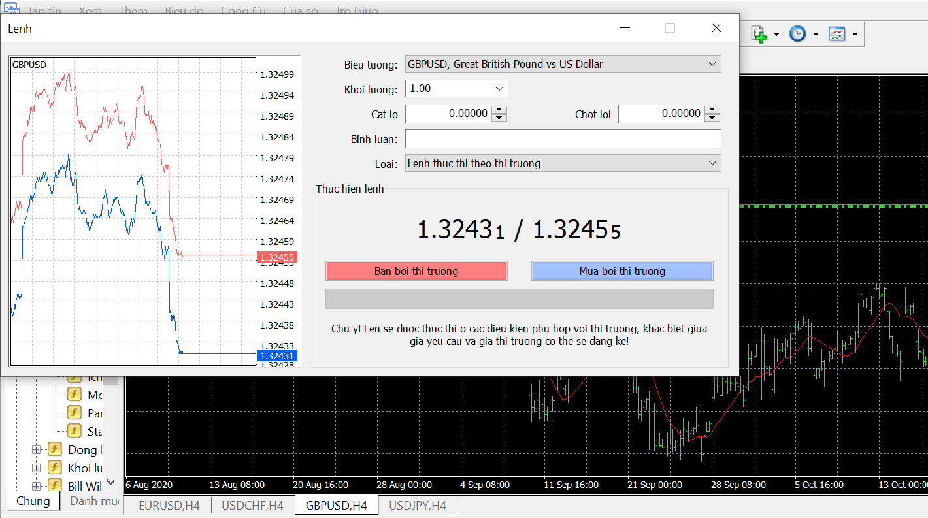Click the navigator scrollbar down arrow

pyautogui.click(x=111, y=482)
